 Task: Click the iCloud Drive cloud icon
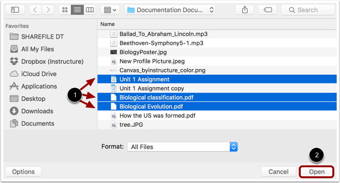click(14, 74)
